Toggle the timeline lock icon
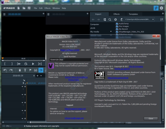Screen dimensions: 166x129 pos(24,80)
